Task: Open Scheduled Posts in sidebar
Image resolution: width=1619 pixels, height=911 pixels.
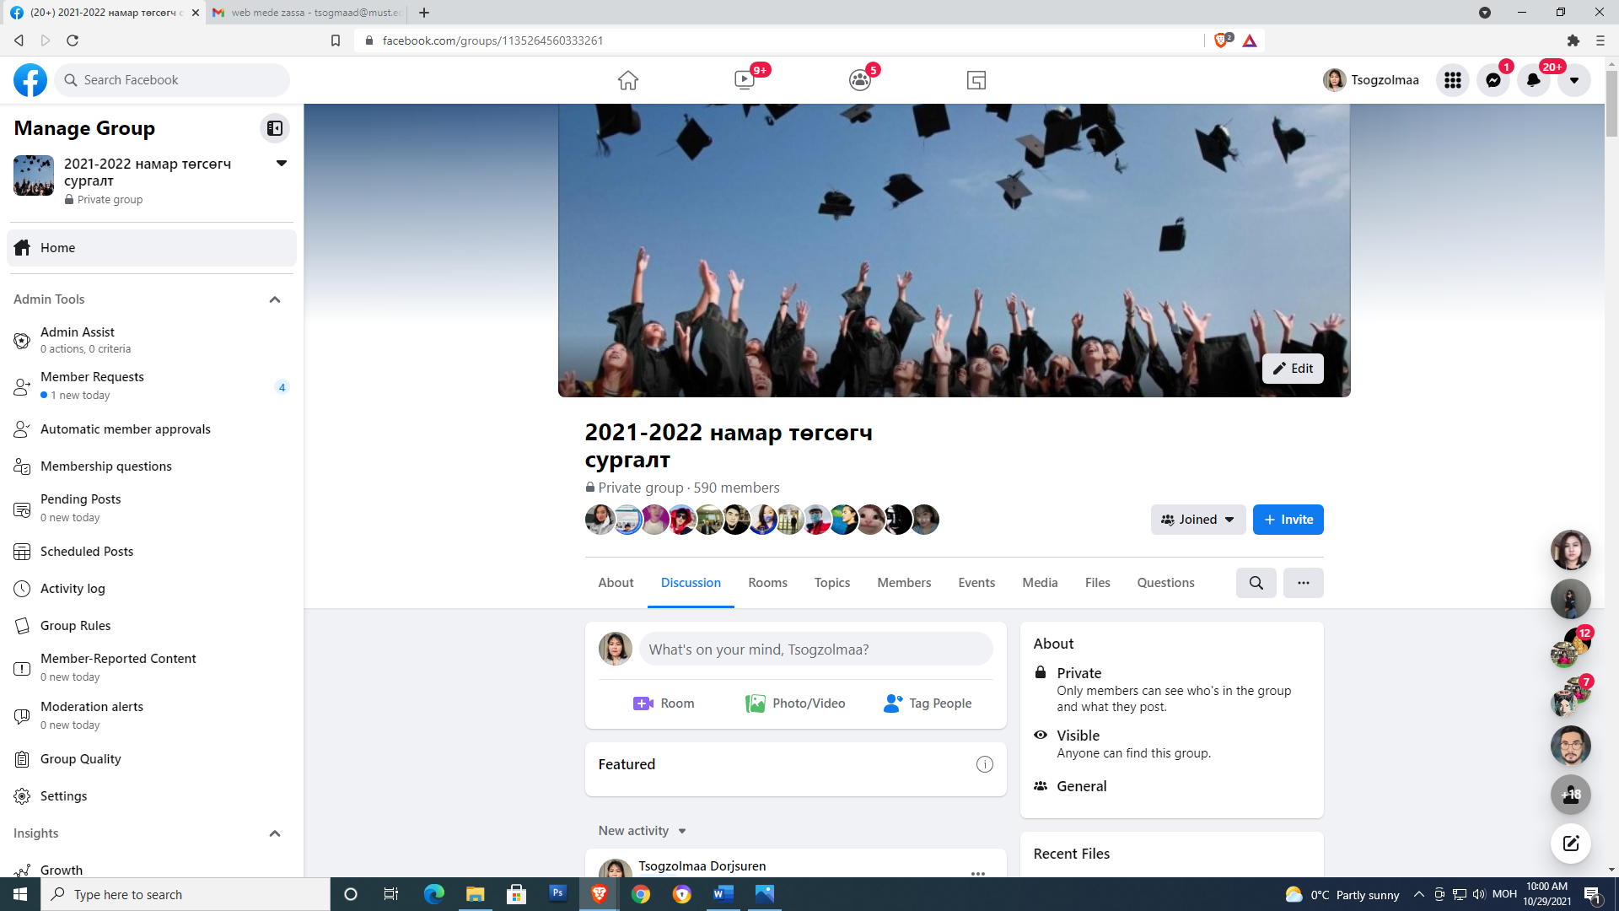Action: tap(152, 552)
